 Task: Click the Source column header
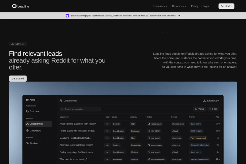[x=174, y=117]
